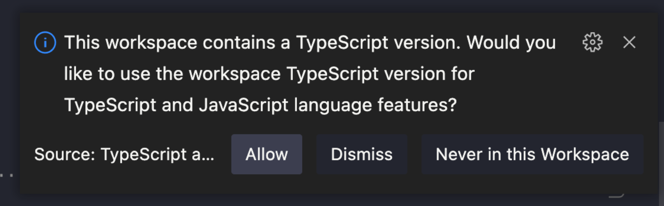
Task: Click the rightmost Never in this Workspace button
Action: (x=532, y=154)
